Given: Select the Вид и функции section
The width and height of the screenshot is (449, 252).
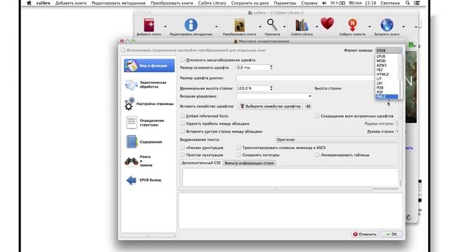Looking at the screenshot, I should pos(149,65).
